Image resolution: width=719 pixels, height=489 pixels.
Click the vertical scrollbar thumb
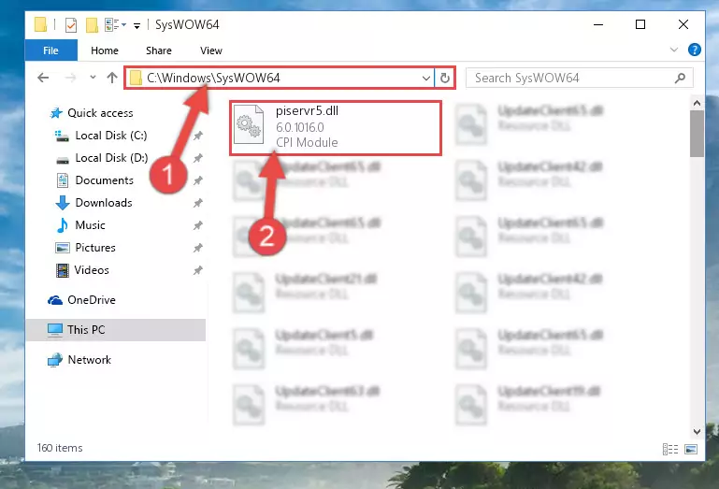pyautogui.click(x=697, y=134)
